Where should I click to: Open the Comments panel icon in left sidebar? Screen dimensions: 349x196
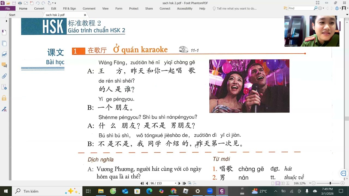point(4,65)
